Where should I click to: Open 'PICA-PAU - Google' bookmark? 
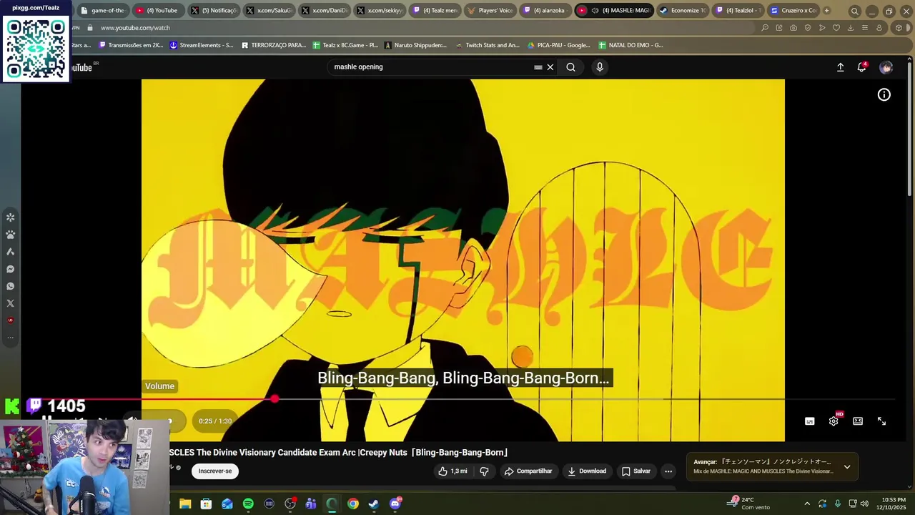(559, 45)
